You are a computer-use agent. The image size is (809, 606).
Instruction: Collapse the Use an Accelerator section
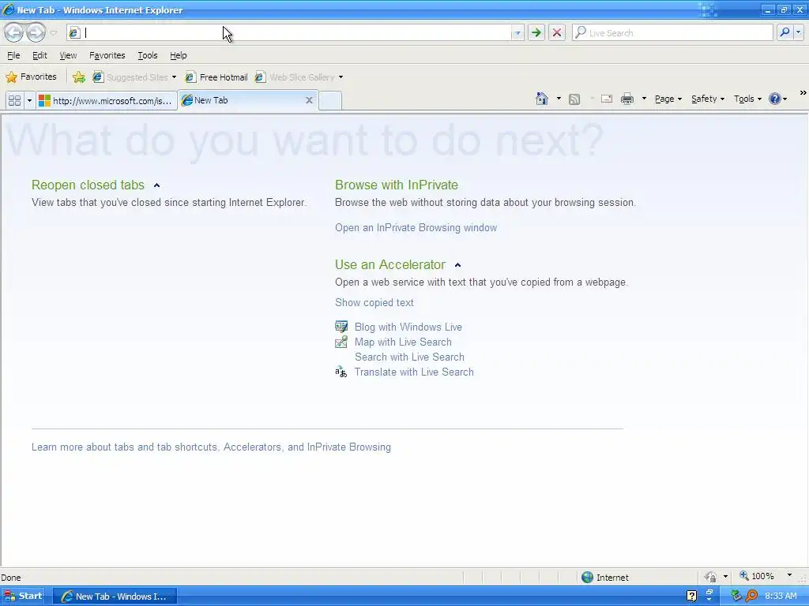point(457,265)
